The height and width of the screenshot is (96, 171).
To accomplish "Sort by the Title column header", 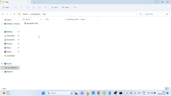I will point(47,19).
